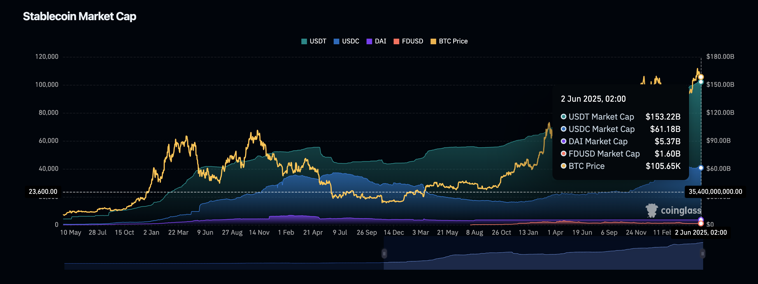The height and width of the screenshot is (284, 758).
Task: Click the 35,400,000,000.00 crosshair value label
Action: click(715, 192)
